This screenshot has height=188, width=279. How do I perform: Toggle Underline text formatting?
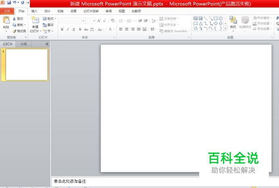[74, 29]
